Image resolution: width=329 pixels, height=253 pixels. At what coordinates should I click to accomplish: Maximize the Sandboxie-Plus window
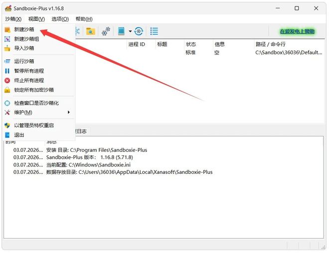[x=297, y=8]
